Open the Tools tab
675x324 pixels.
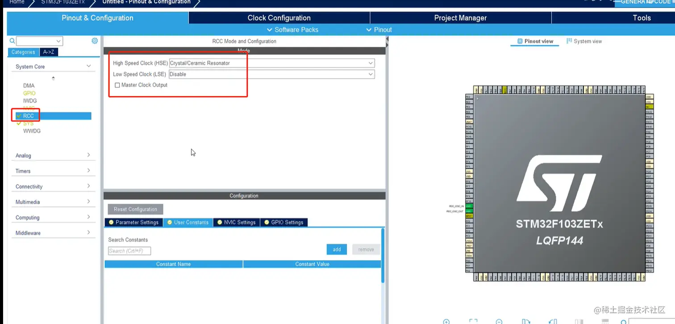(x=642, y=18)
